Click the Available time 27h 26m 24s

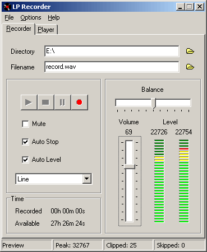click(68, 223)
